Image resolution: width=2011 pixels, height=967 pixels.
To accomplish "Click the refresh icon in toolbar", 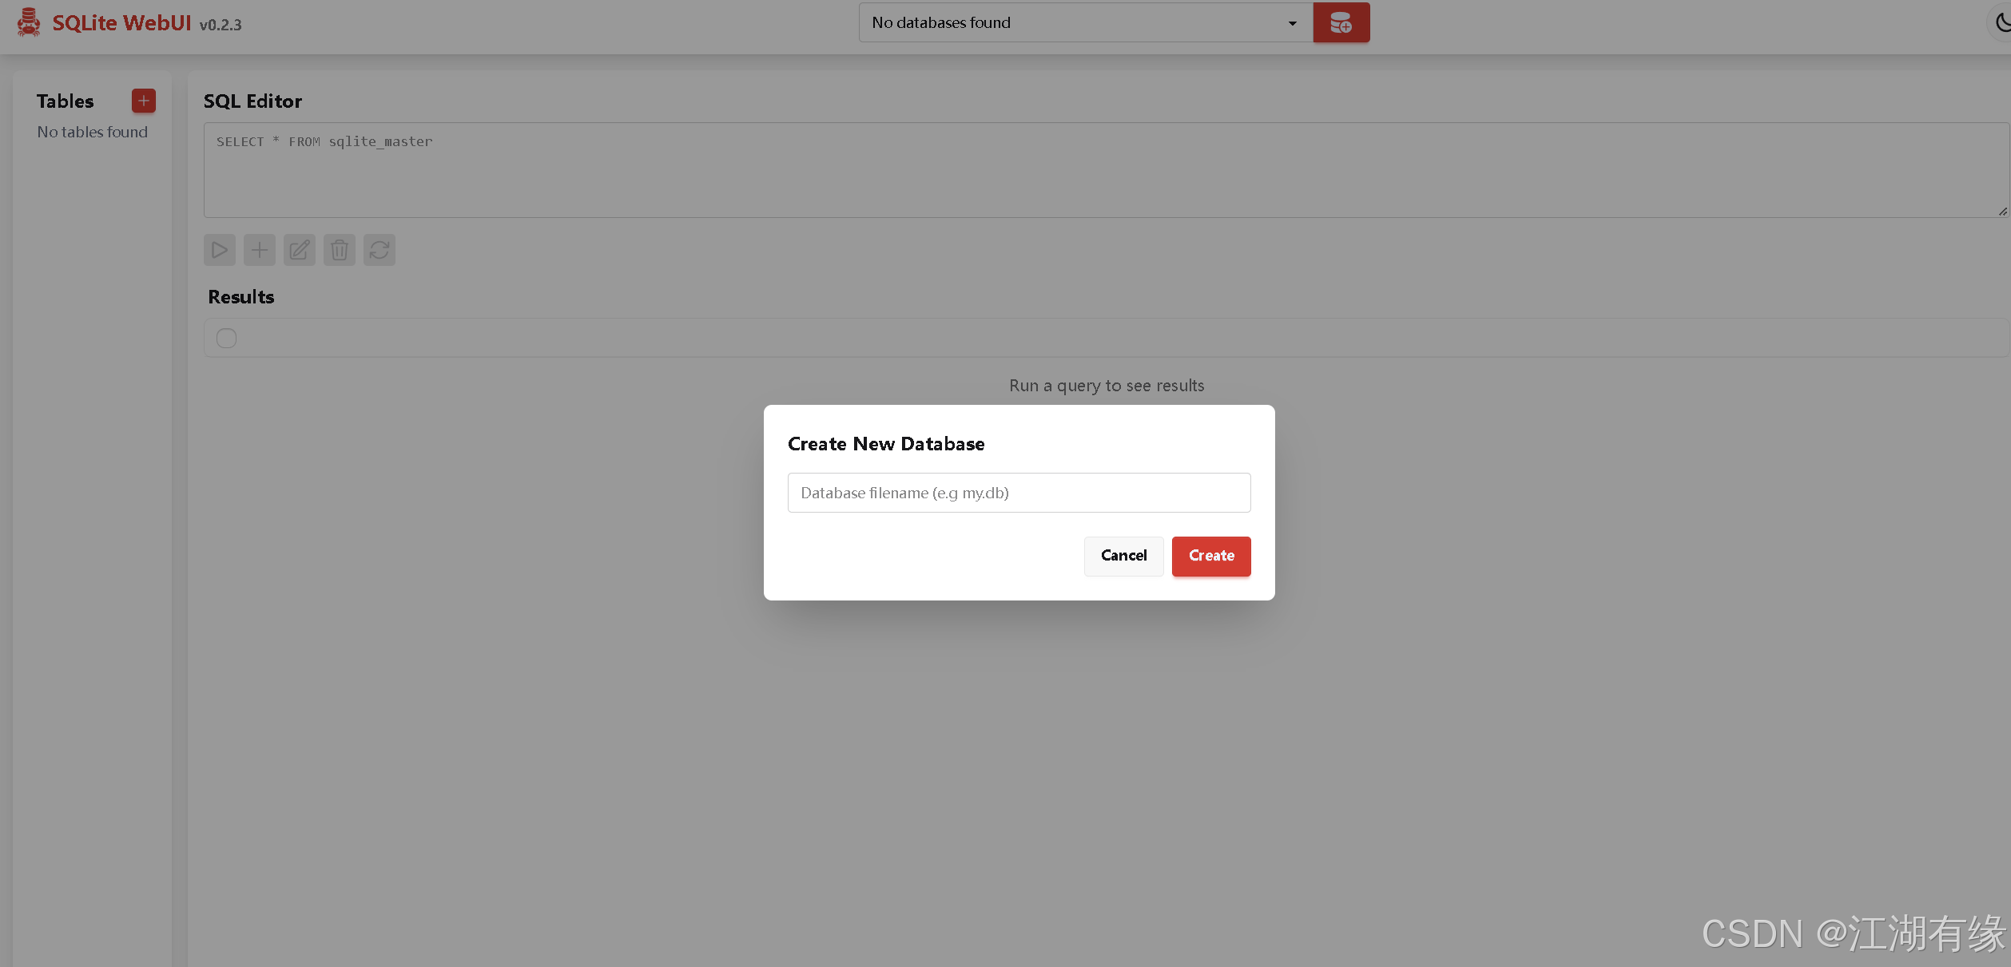I will coord(380,250).
